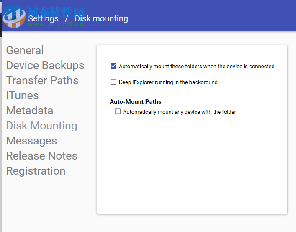Click the www.pc0359.cn watermark URL
The height and width of the screenshot is (232, 296).
pyautogui.click(x=56, y=25)
